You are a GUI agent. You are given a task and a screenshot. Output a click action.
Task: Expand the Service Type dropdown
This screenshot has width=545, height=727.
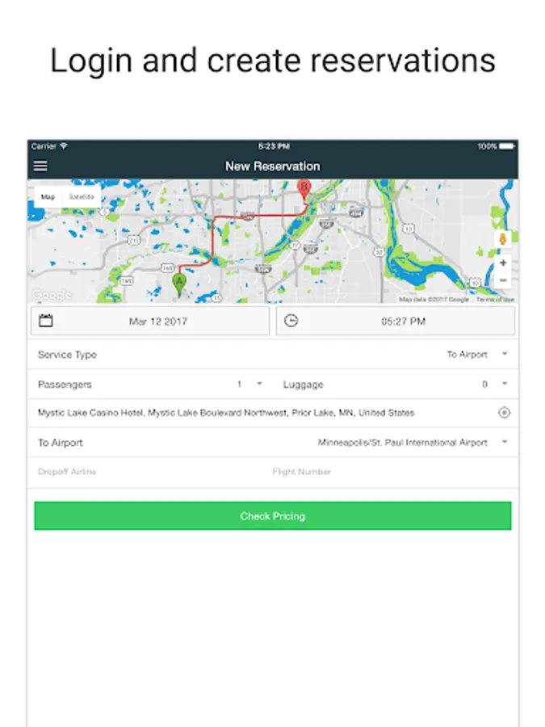point(273,355)
